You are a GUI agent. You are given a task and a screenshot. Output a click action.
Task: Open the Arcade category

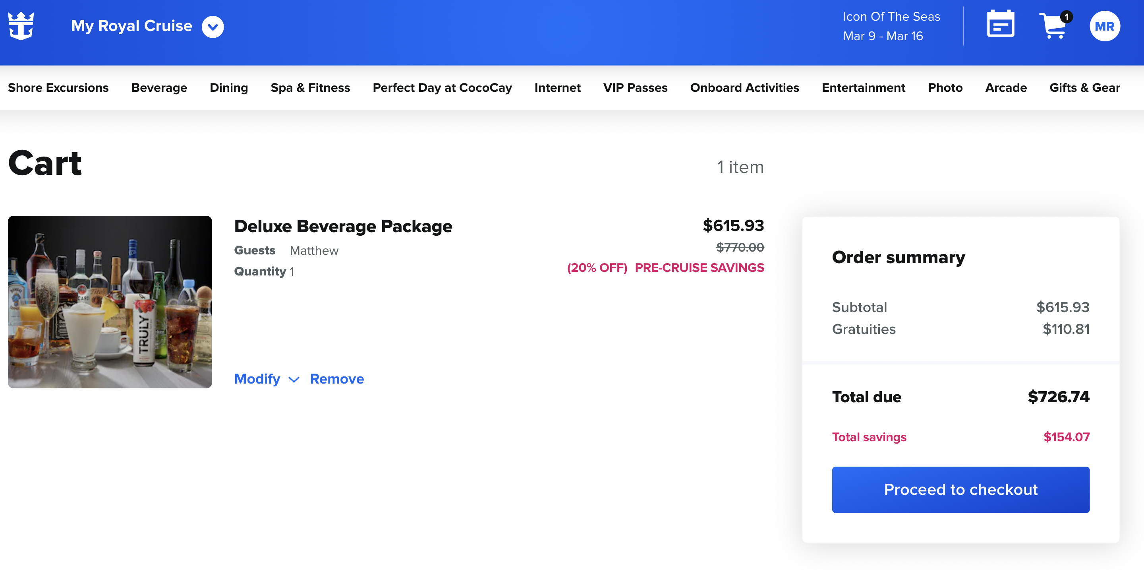click(x=1005, y=87)
